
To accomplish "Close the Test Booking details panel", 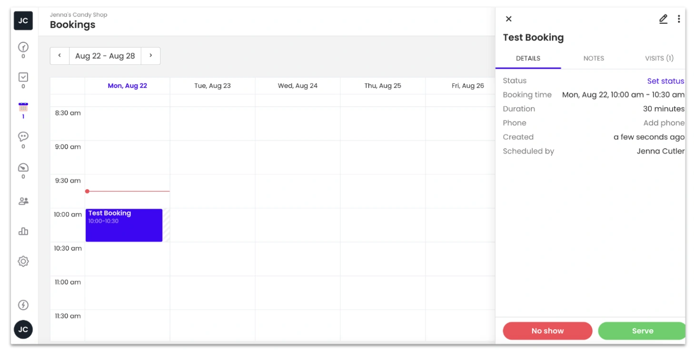I will coord(508,19).
